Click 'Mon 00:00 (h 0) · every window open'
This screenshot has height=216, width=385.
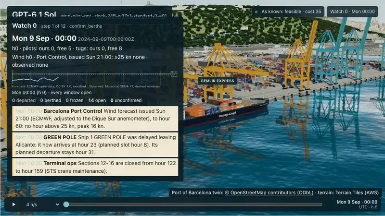coord(52,93)
